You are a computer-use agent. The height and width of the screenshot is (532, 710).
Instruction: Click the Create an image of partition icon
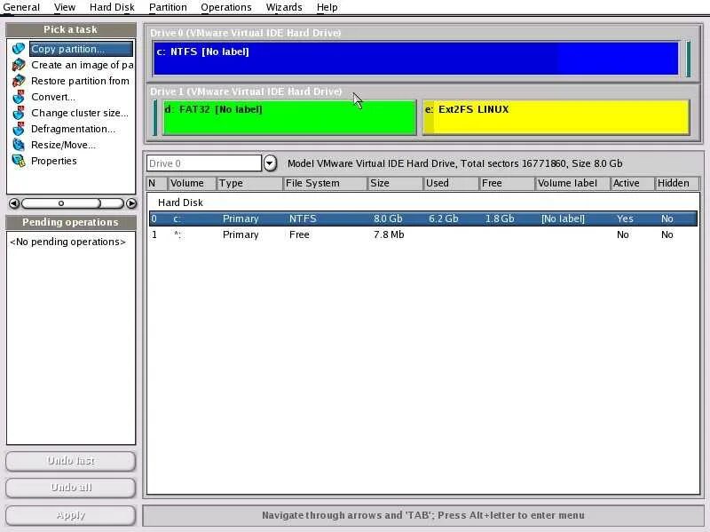coord(19,64)
